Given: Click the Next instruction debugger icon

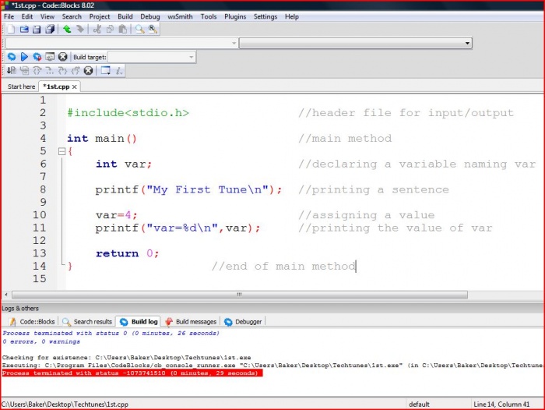Looking at the screenshot, I should coord(50,71).
